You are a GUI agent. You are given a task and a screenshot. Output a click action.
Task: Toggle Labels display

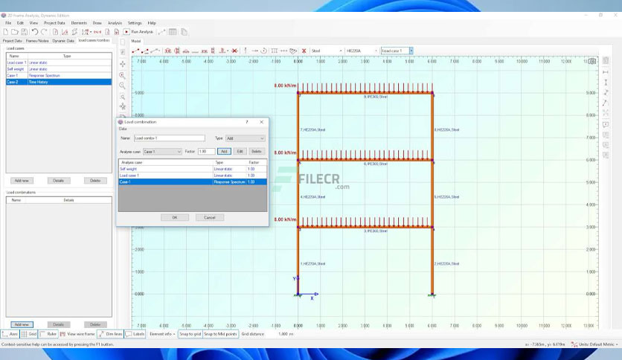click(135, 334)
